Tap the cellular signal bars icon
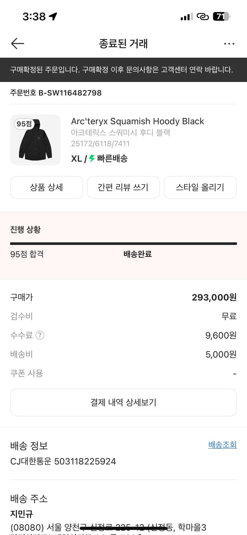 186,16
